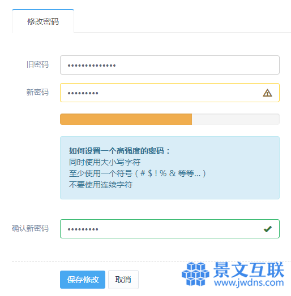The height and width of the screenshot is (296, 291).
Task: Cancel with the 取消 button
Action: pyautogui.click(x=123, y=280)
